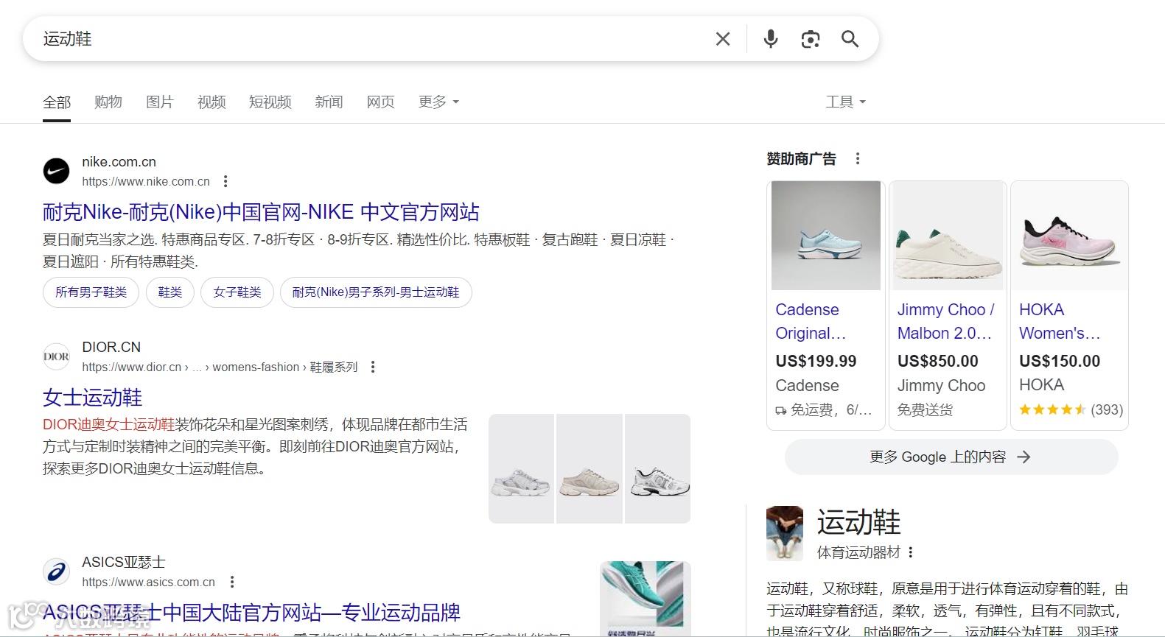Click the DIOR favicon
Image resolution: width=1165 pixels, height=637 pixels.
click(56, 356)
